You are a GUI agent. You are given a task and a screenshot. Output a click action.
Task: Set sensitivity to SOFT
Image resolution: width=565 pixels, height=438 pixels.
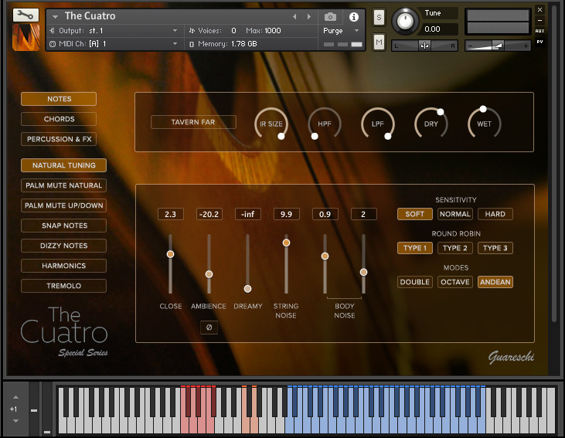click(x=415, y=214)
